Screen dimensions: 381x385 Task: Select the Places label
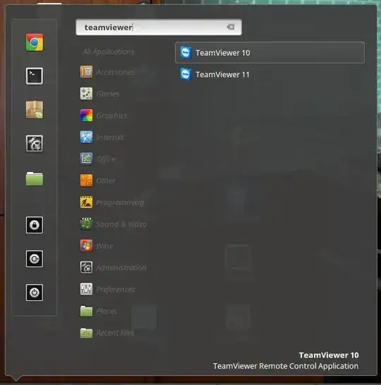pyautogui.click(x=107, y=311)
